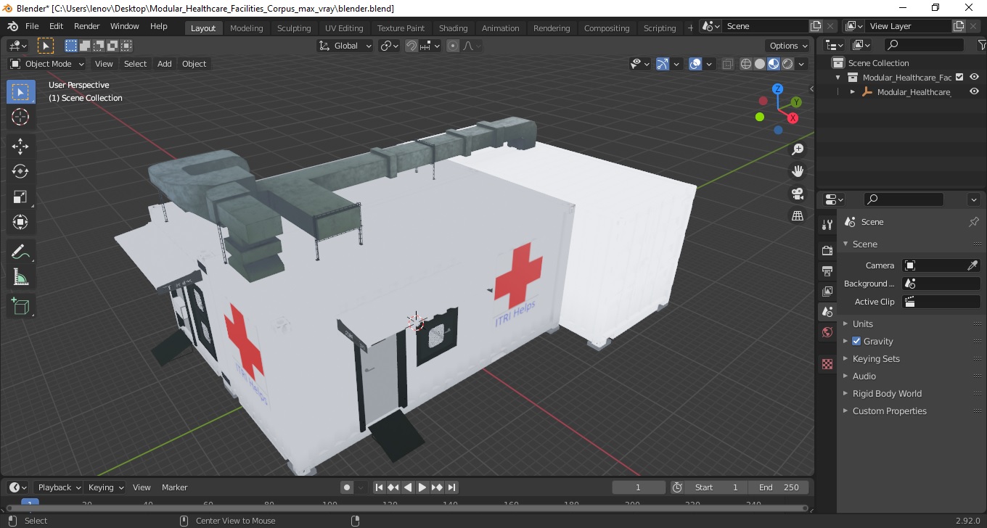Hide the Modular_Healthcare object with eye icon
Image resolution: width=987 pixels, height=528 pixels.
point(975,91)
